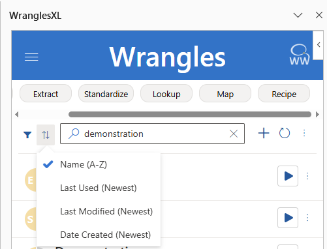Choose Last Used (Newest) sort option

(99, 188)
